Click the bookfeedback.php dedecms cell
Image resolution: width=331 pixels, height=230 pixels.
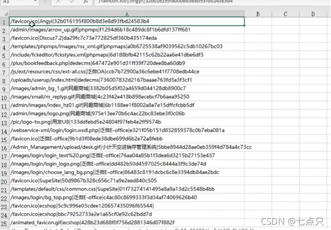tap(127, 63)
